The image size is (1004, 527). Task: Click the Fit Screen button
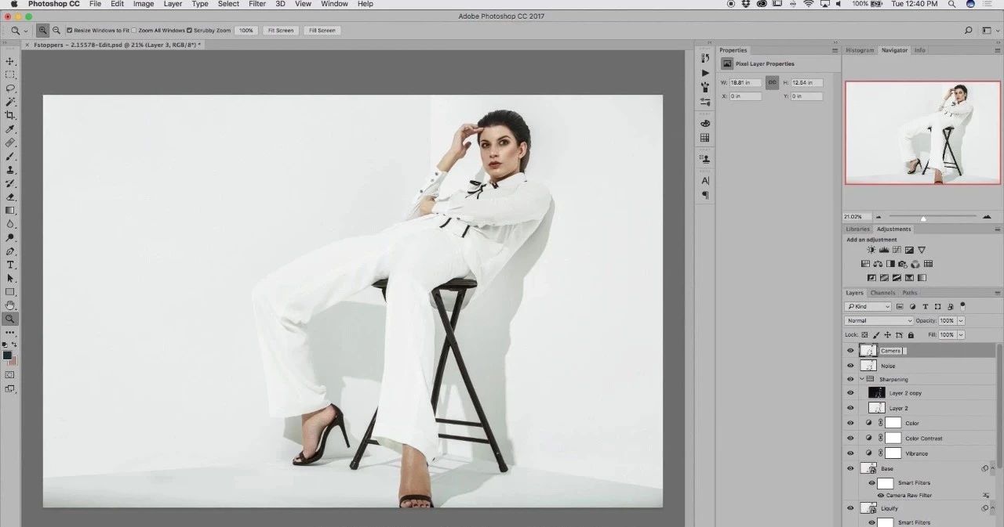pyautogui.click(x=280, y=31)
